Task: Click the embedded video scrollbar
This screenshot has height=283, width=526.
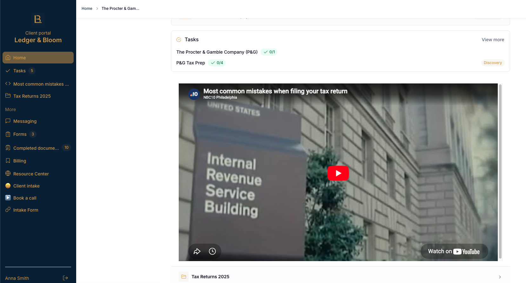Action: pos(500,172)
